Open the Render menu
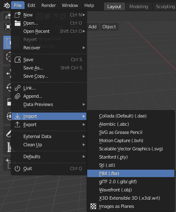176x212 pixels. [x=49, y=5]
